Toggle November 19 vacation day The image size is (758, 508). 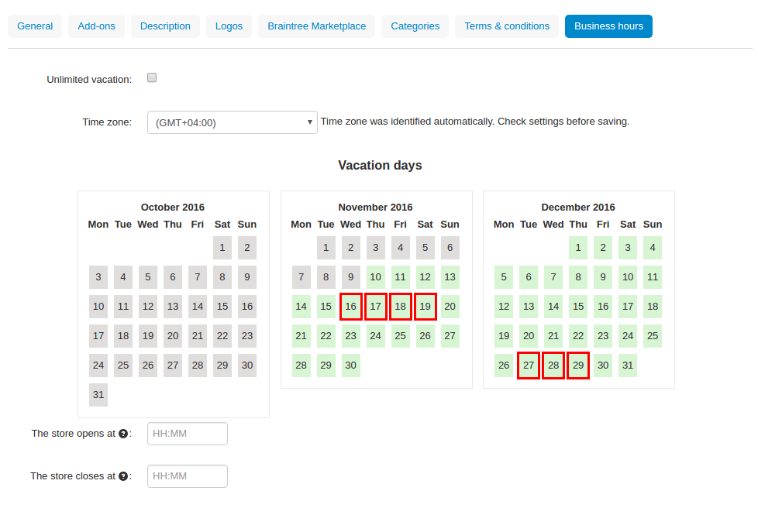[425, 307]
